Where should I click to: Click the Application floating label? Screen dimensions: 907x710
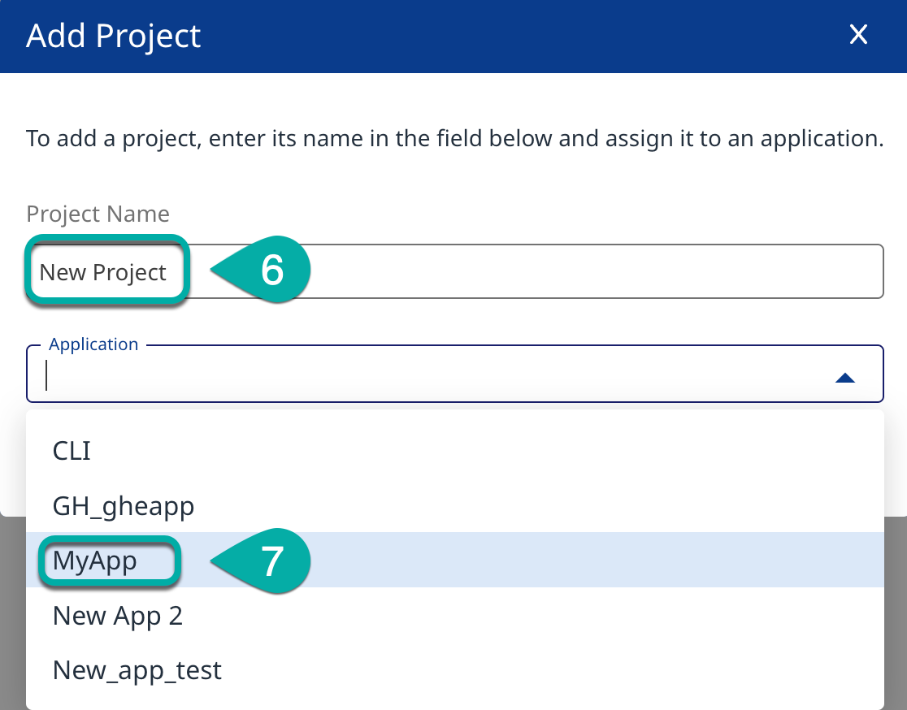click(x=93, y=344)
